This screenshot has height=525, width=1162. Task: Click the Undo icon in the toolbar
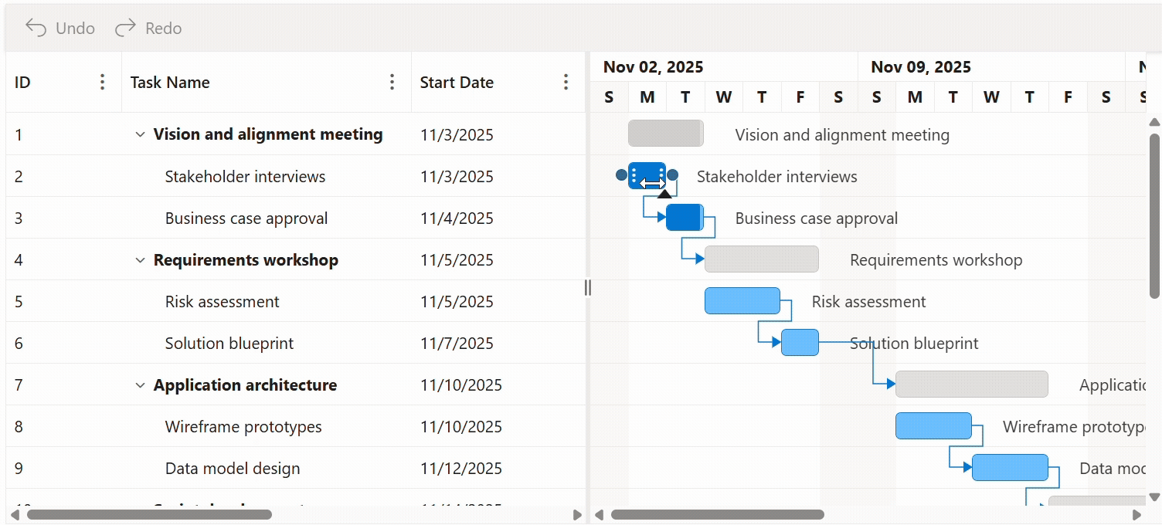(36, 28)
